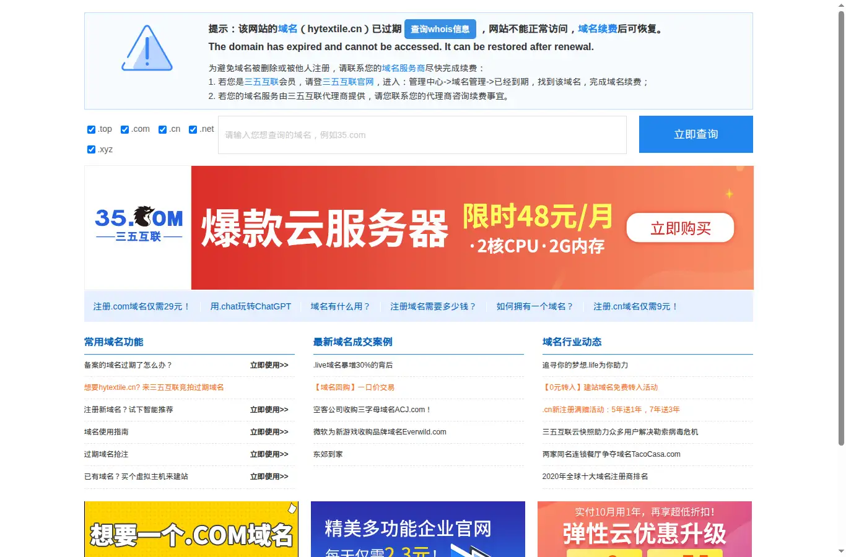This screenshot has width=846, height=557.
Task: Open 用.chat玩转ChatGPT link
Action: tap(250, 306)
